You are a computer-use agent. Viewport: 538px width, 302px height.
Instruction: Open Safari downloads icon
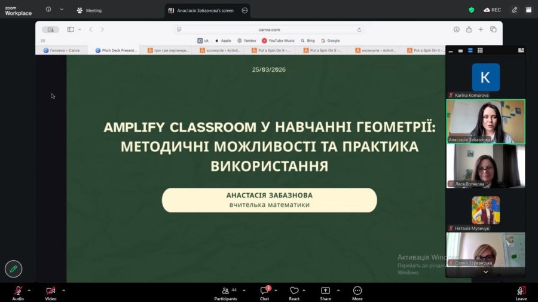456,29
